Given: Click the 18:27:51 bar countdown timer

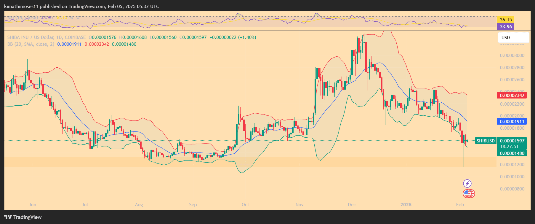Looking at the screenshot, I should (x=509, y=147).
